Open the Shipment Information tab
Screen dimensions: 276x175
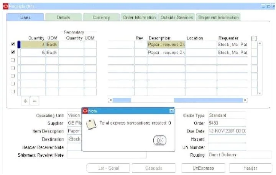(219, 17)
